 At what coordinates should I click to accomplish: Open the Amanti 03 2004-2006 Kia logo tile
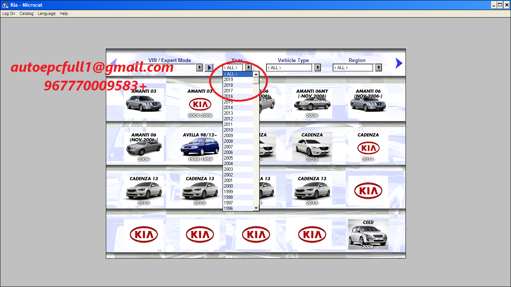(x=200, y=104)
